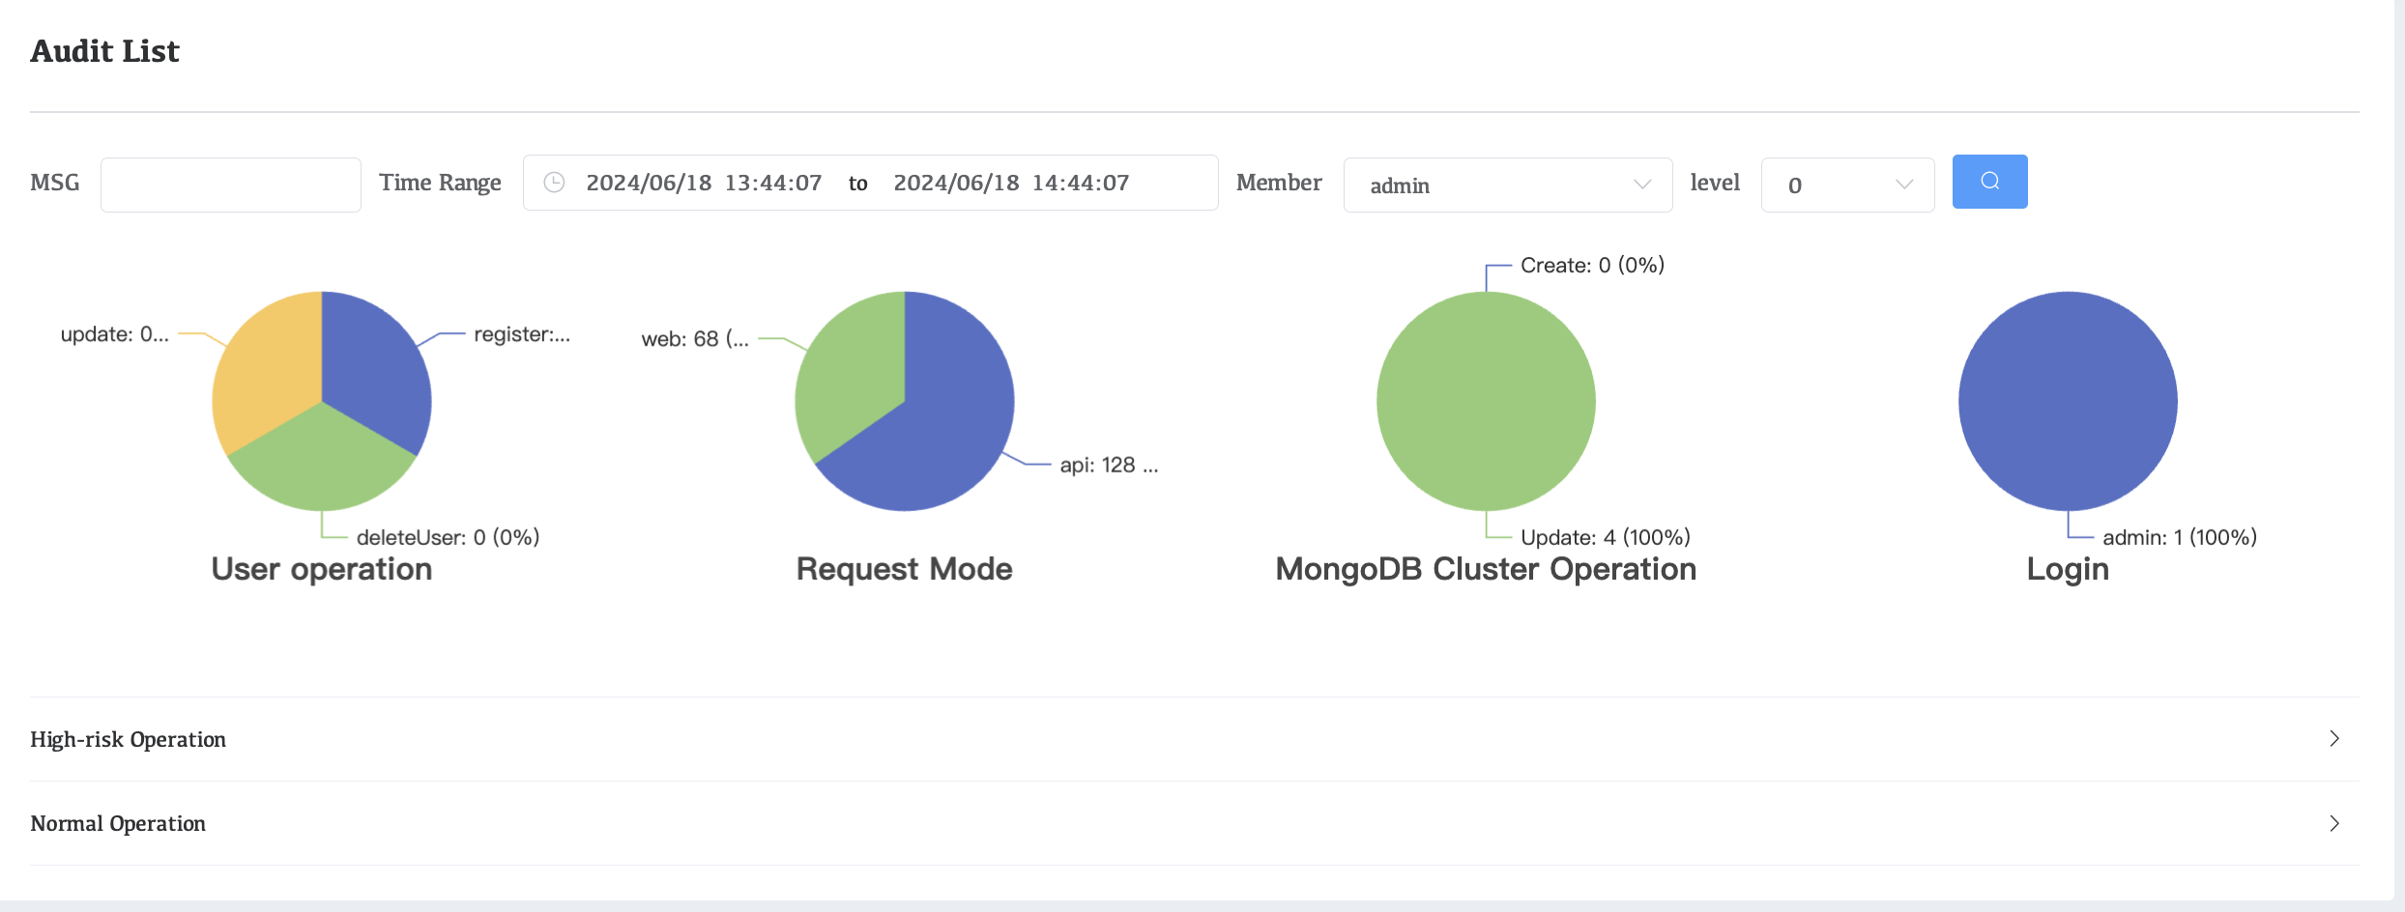Click the chevron arrow for Normal Operation

pos(2333,823)
